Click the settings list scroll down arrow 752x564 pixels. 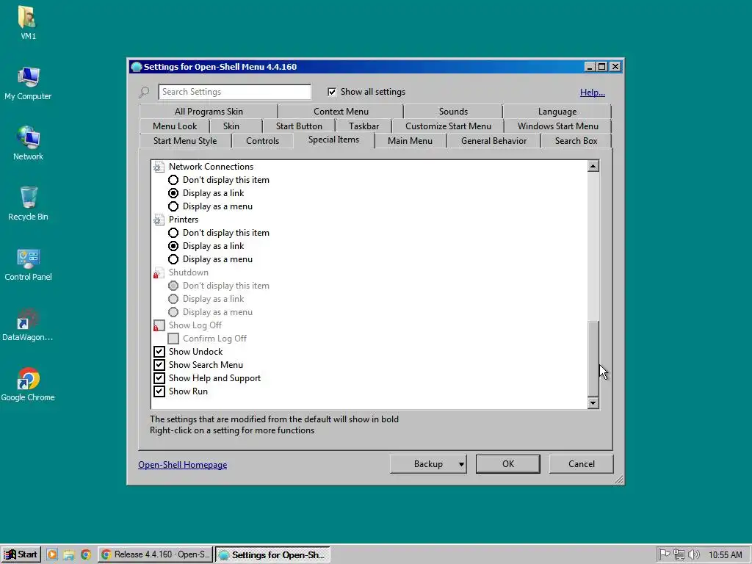tap(593, 403)
